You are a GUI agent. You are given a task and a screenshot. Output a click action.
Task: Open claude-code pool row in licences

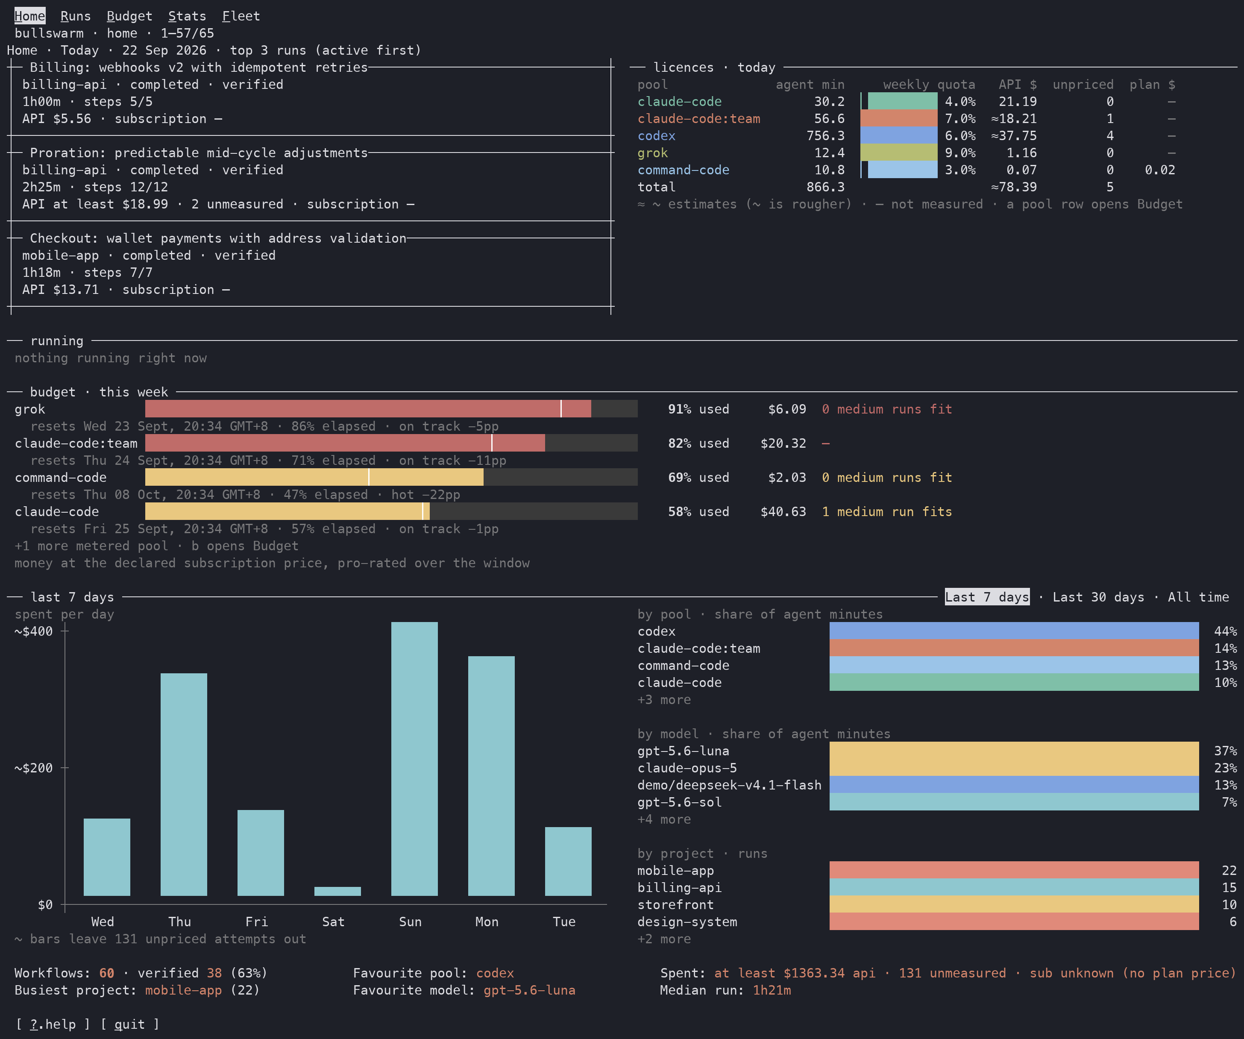pyautogui.click(x=907, y=101)
